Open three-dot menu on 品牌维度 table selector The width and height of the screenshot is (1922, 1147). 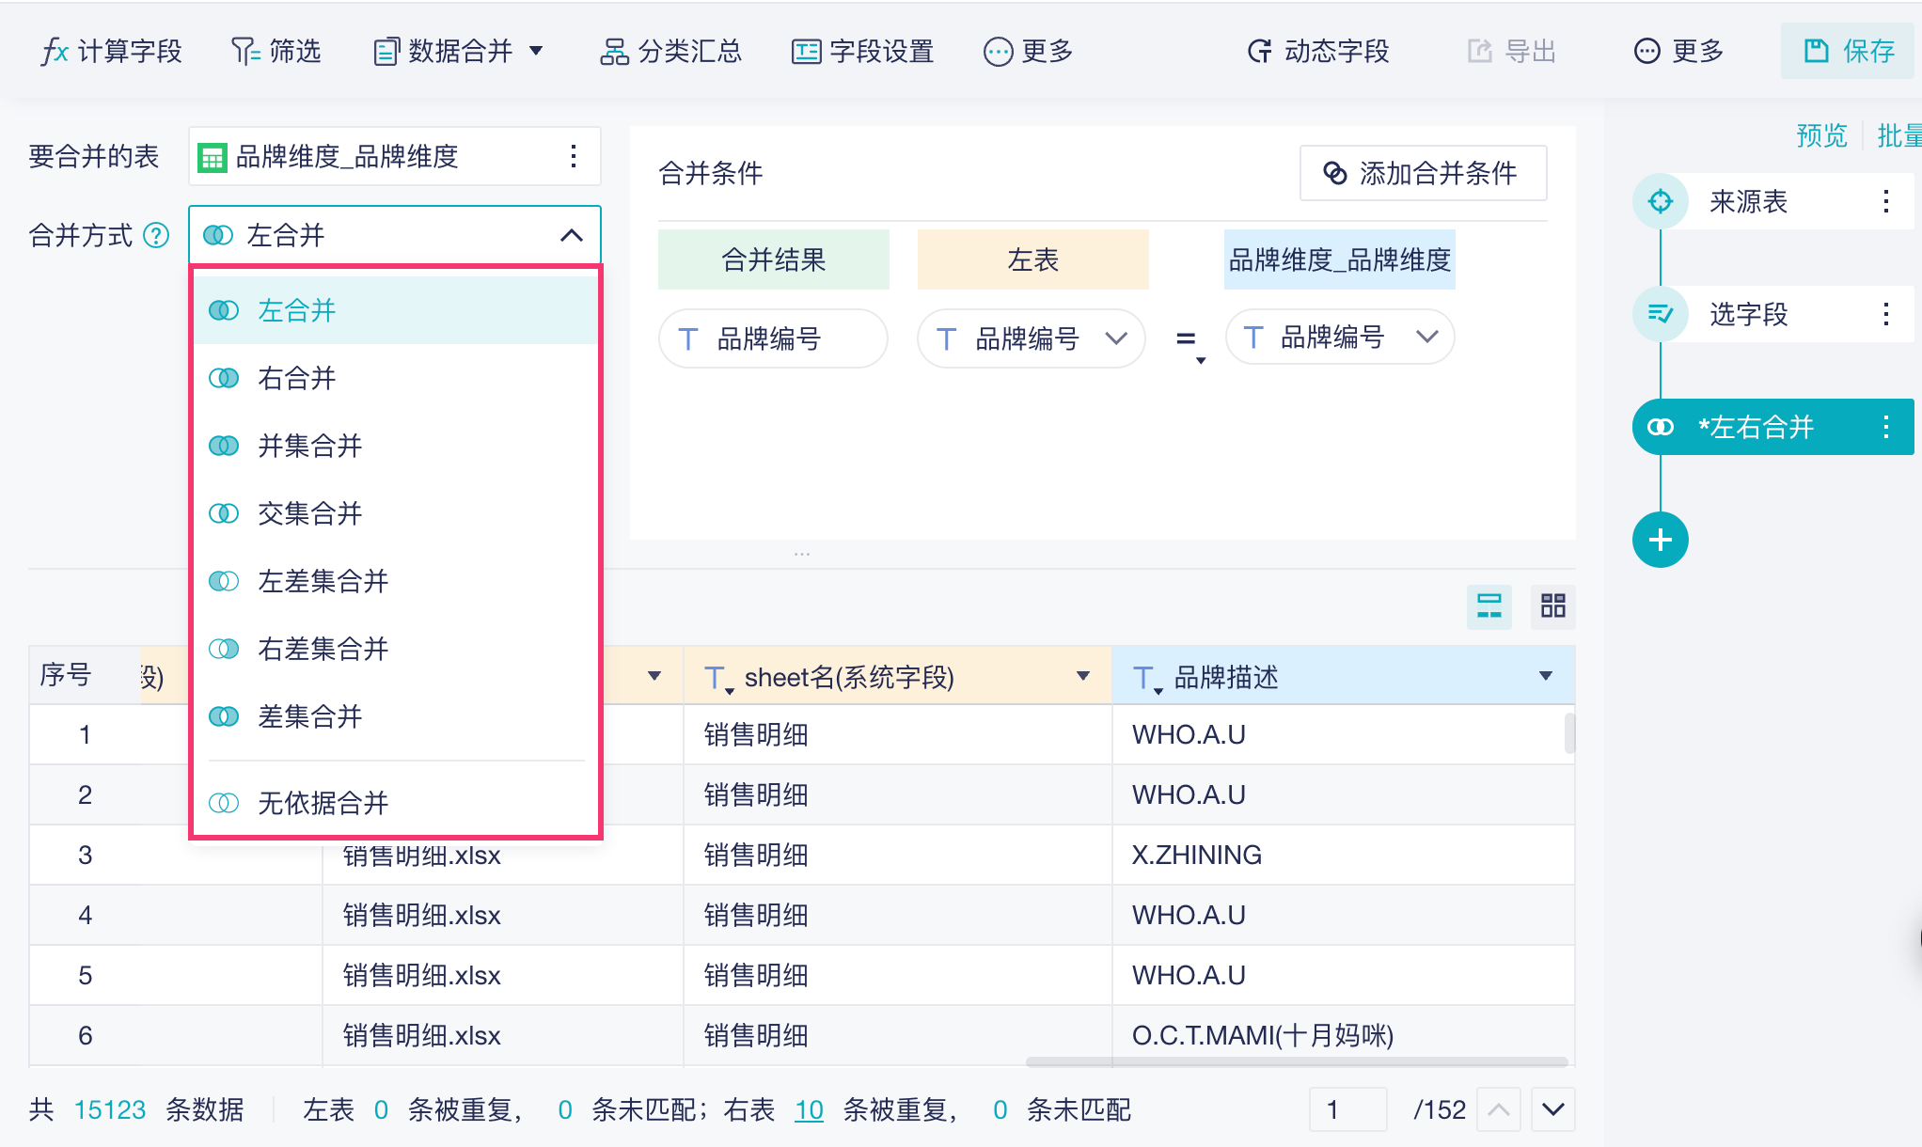(573, 156)
